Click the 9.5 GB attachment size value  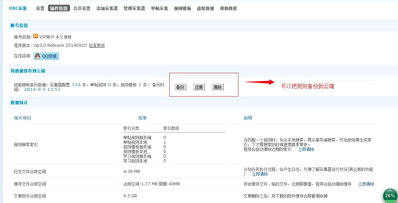pos(130,196)
